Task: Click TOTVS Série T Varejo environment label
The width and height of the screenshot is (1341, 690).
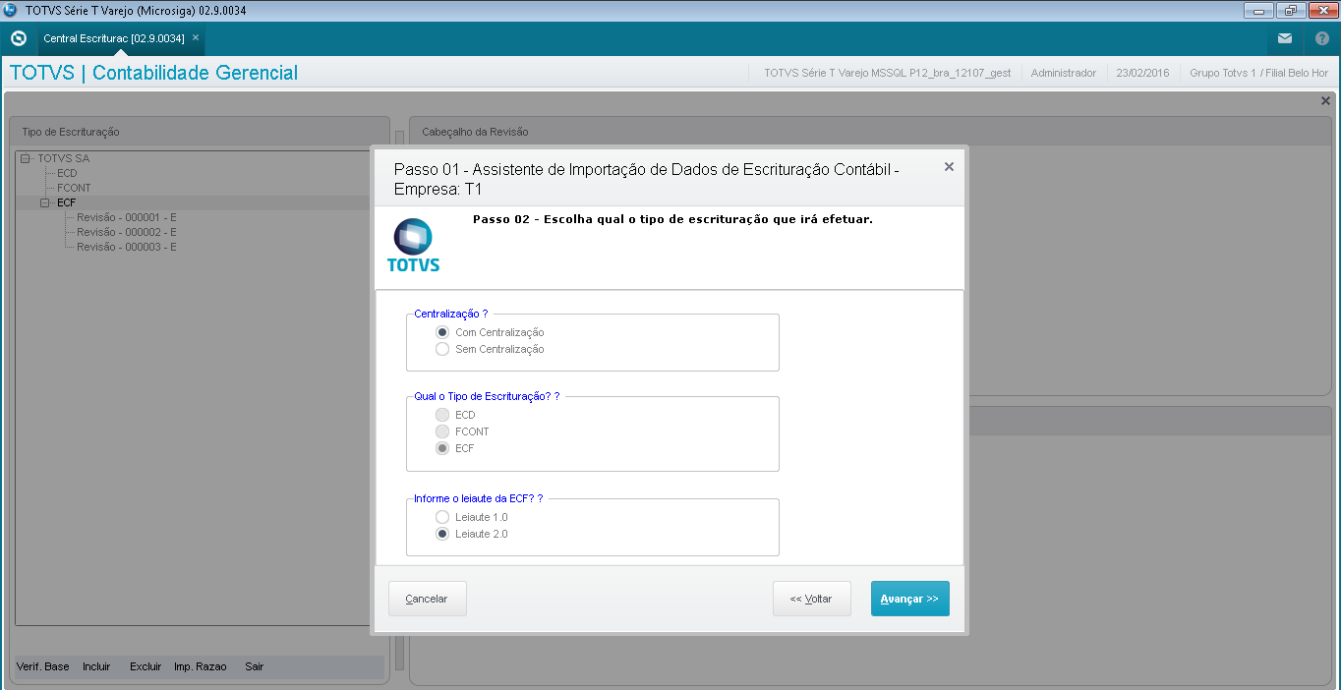Action: [887, 73]
